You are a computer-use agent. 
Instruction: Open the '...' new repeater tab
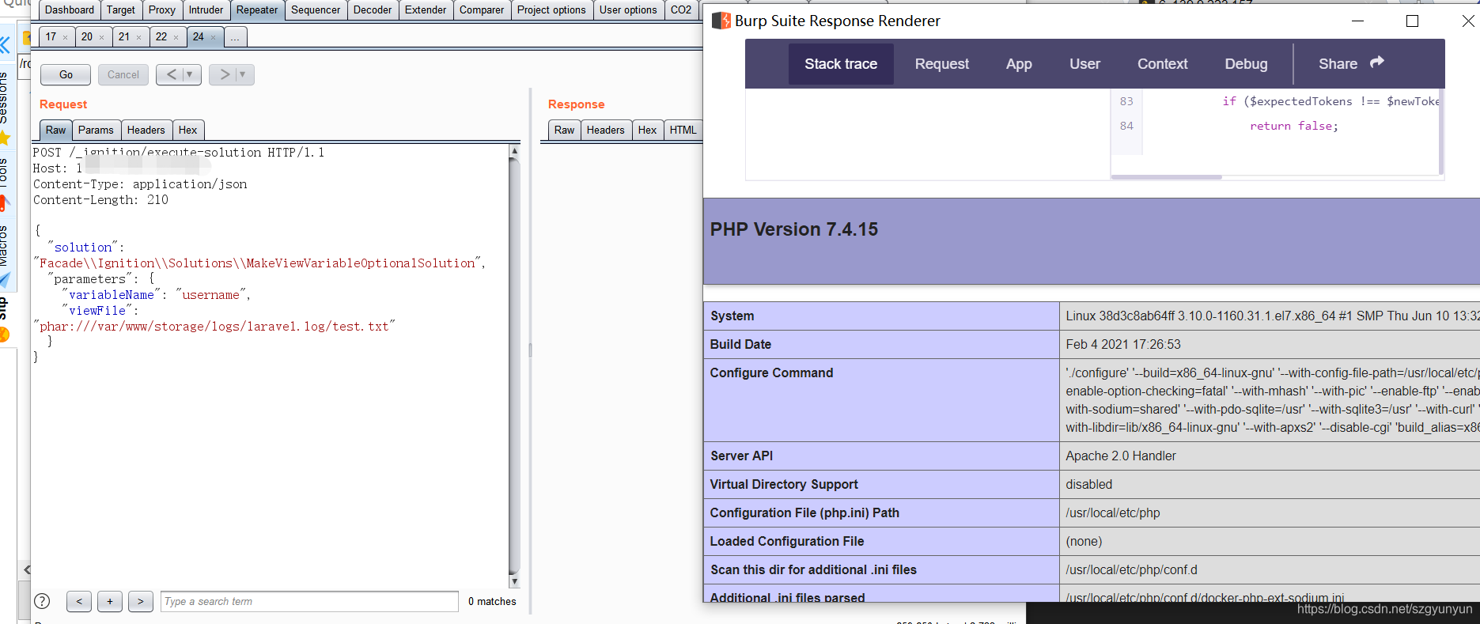click(236, 36)
